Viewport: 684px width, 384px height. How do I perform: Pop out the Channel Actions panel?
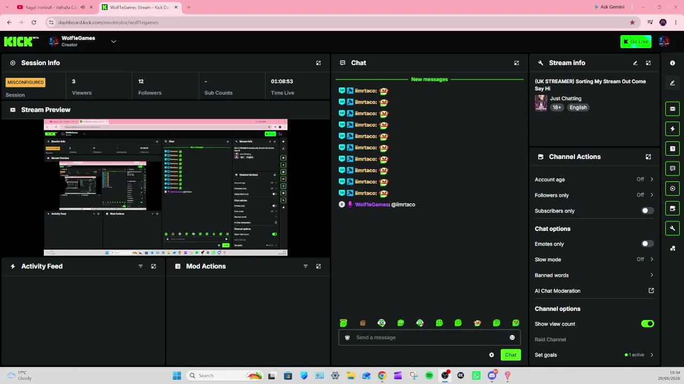coord(648,157)
